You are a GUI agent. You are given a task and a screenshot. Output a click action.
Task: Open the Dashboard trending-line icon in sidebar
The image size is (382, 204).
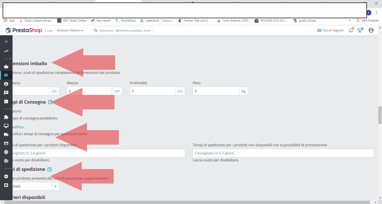point(6,51)
